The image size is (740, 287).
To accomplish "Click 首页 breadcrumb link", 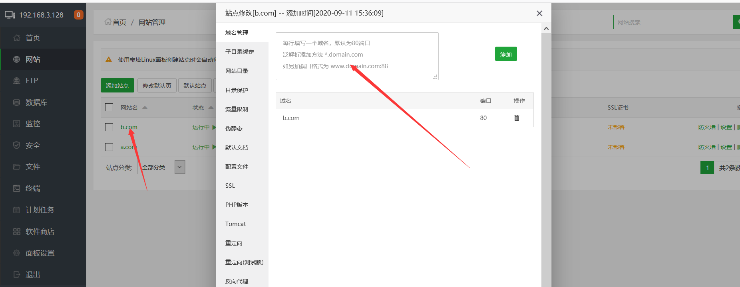I will pos(119,22).
